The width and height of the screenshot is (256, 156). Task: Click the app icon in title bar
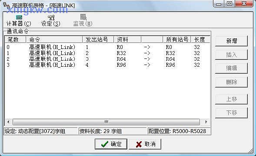point(6,5)
